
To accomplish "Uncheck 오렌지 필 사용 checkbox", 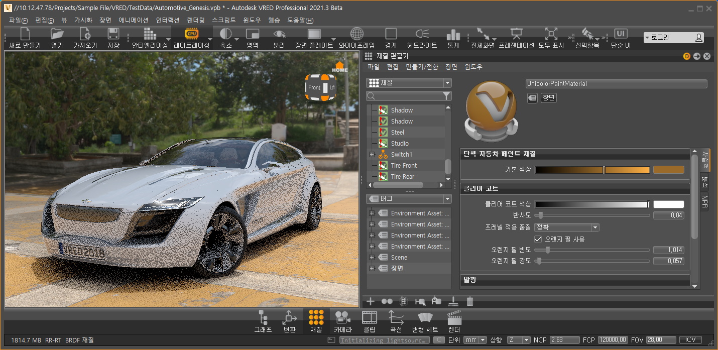I will click(538, 239).
